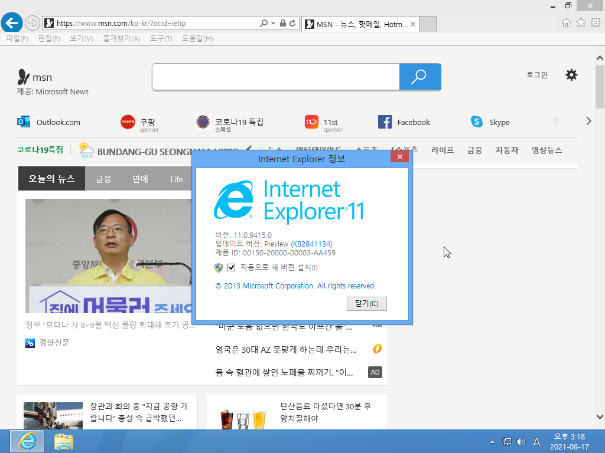
Task: Open the Facebook shortcut
Action: (404, 122)
